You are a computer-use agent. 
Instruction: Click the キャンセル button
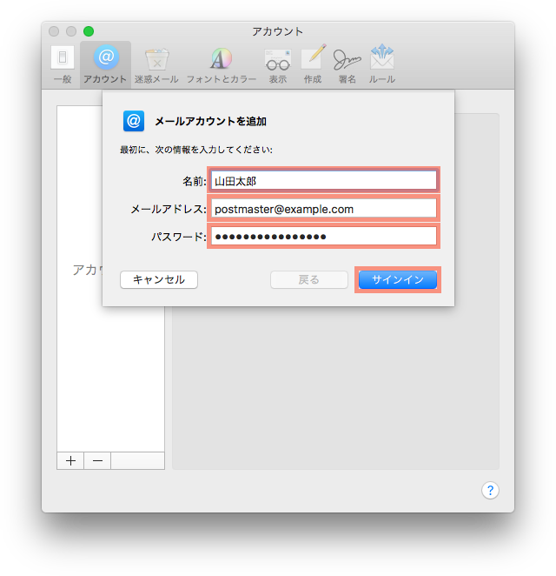tap(159, 280)
